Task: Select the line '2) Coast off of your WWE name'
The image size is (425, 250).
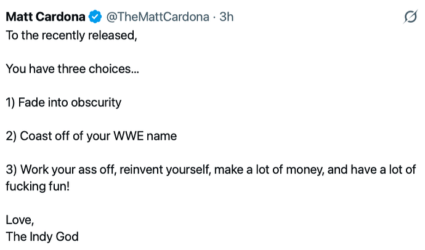Action: pyautogui.click(x=91, y=136)
